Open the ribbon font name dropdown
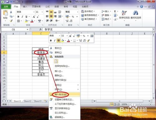This screenshot has height=120, width=156. point(34,12)
